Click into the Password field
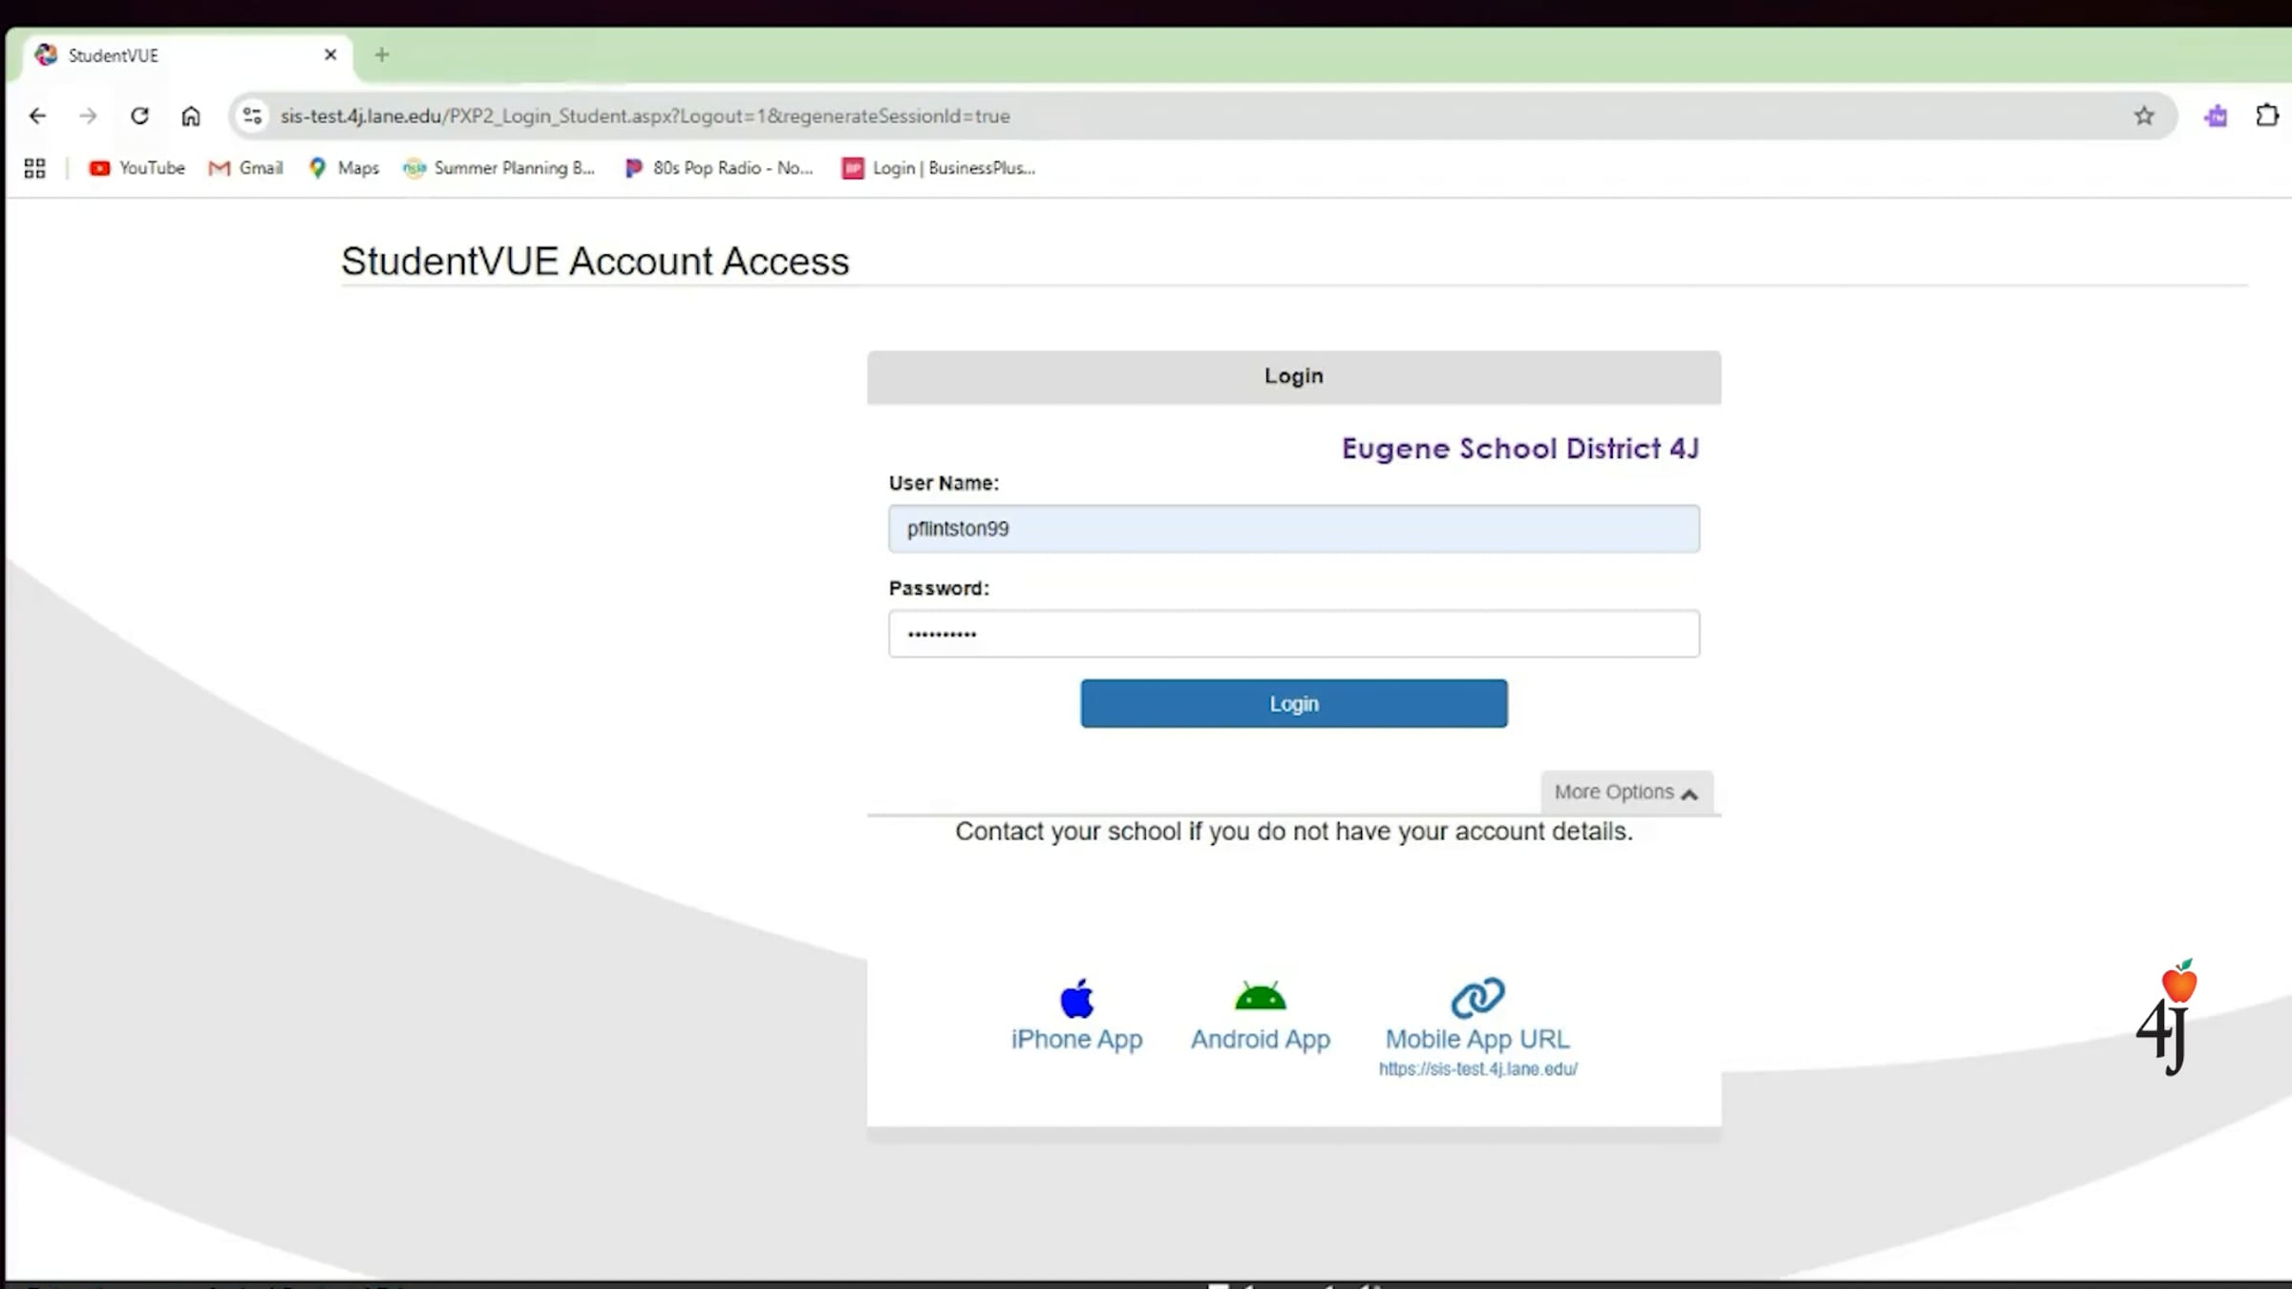Screen dimensions: 2292x1289 pos(1293,634)
